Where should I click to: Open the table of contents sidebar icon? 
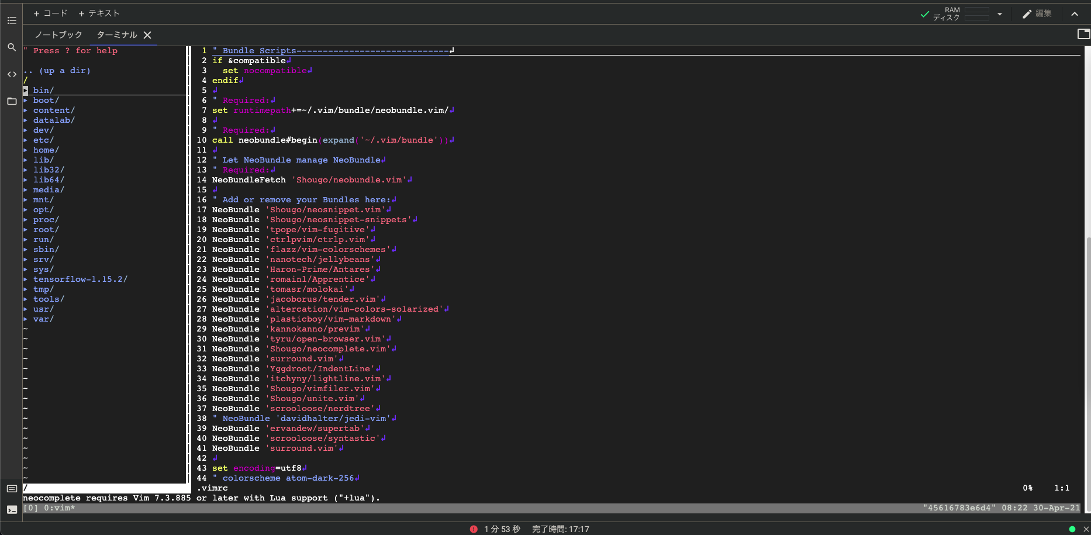coord(12,20)
